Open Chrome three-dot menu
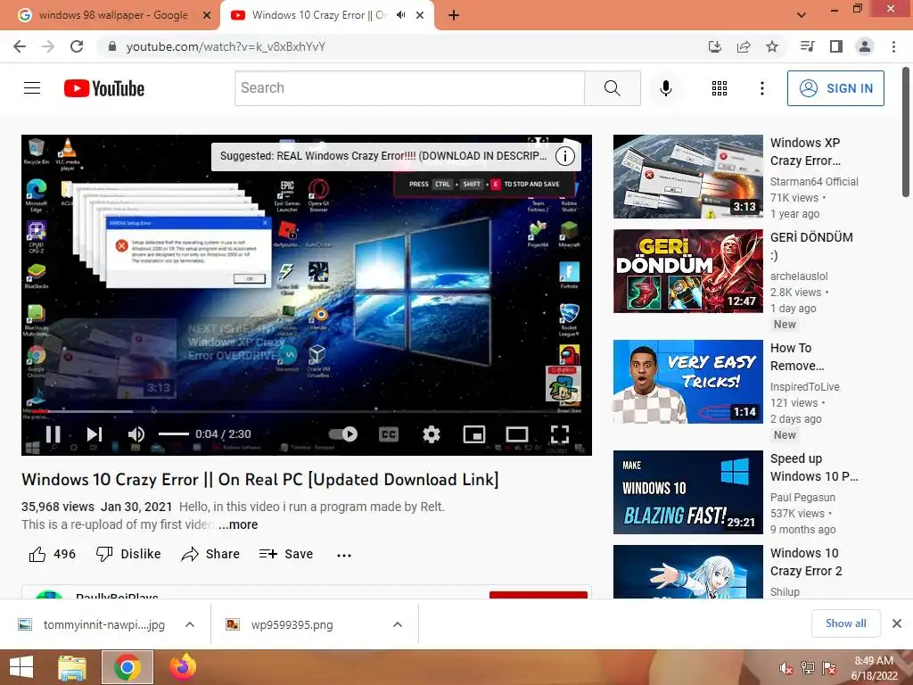This screenshot has width=913, height=685. [x=893, y=46]
